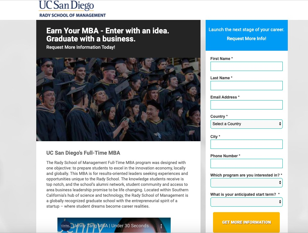Click the Request More Info! header text

pyautogui.click(x=246, y=39)
